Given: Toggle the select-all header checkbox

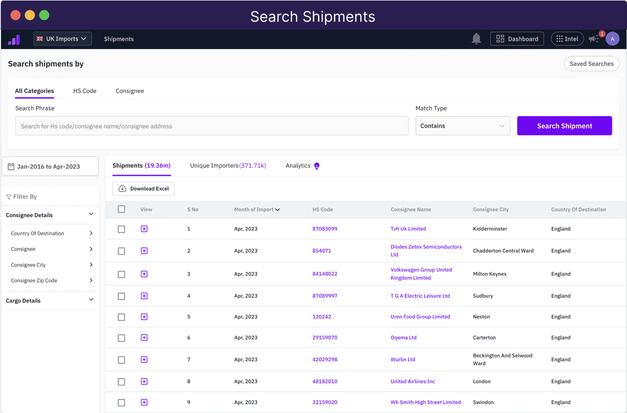Looking at the screenshot, I should (x=121, y=209).
